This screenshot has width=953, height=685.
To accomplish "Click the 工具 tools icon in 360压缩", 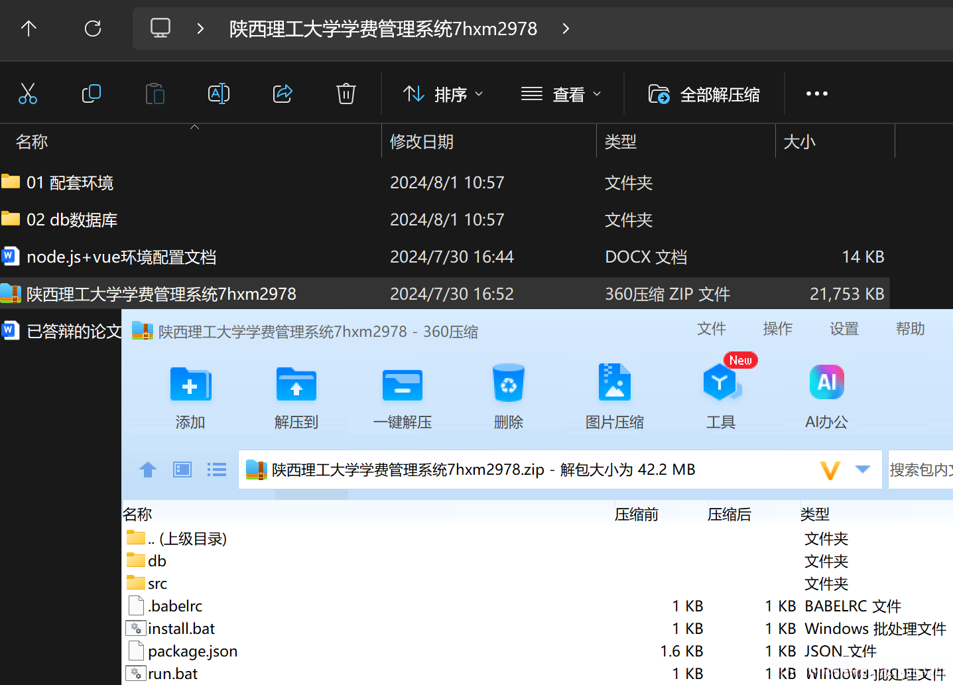I will (721, 383).
